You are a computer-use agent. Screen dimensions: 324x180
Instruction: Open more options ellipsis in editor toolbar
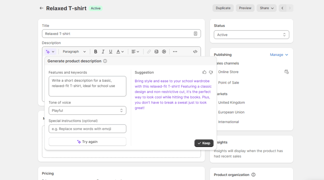175,52
